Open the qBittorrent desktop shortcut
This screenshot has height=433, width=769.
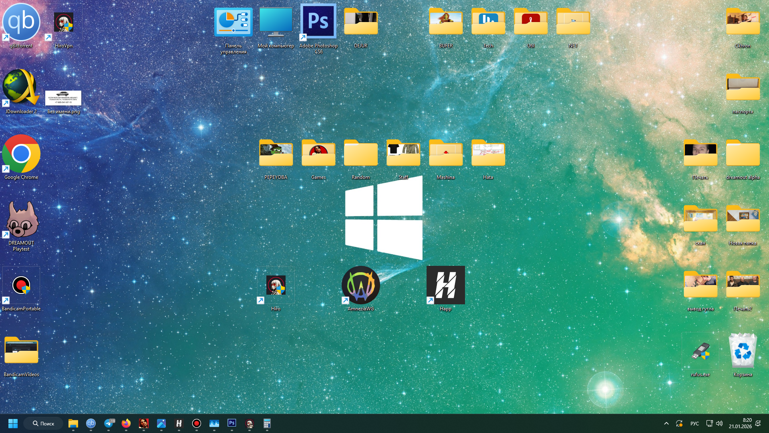tap(21, 22)
